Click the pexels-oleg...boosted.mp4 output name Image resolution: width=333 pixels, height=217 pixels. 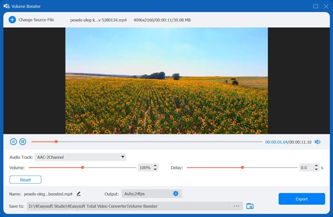coord(48,194)
